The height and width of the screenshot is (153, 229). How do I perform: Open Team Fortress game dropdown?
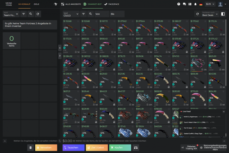(x=11, y=14)
